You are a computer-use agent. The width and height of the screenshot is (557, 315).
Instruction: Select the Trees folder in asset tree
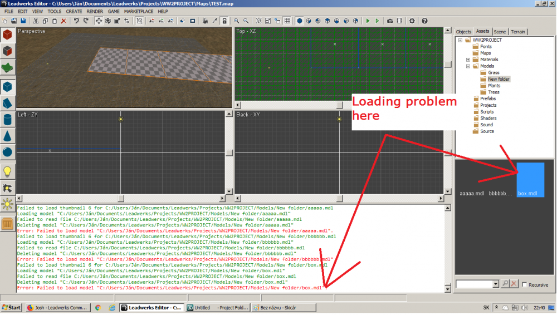pyautogui.click(x=494, y=92)
